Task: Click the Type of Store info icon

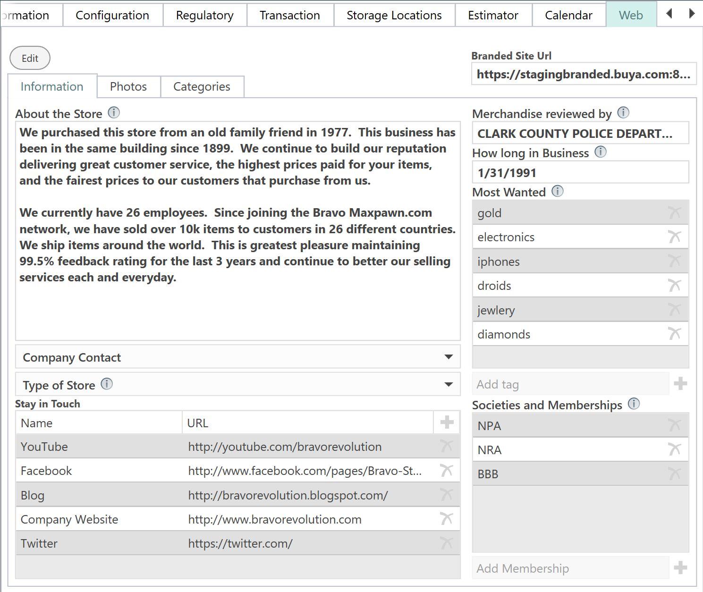Action: [107, 384]
